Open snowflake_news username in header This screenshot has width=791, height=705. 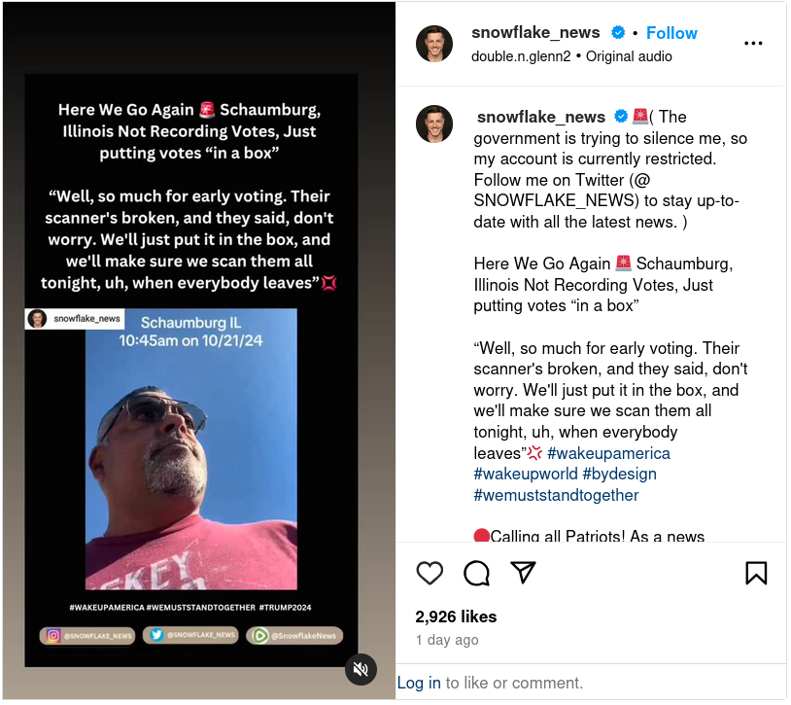[536, 32]
